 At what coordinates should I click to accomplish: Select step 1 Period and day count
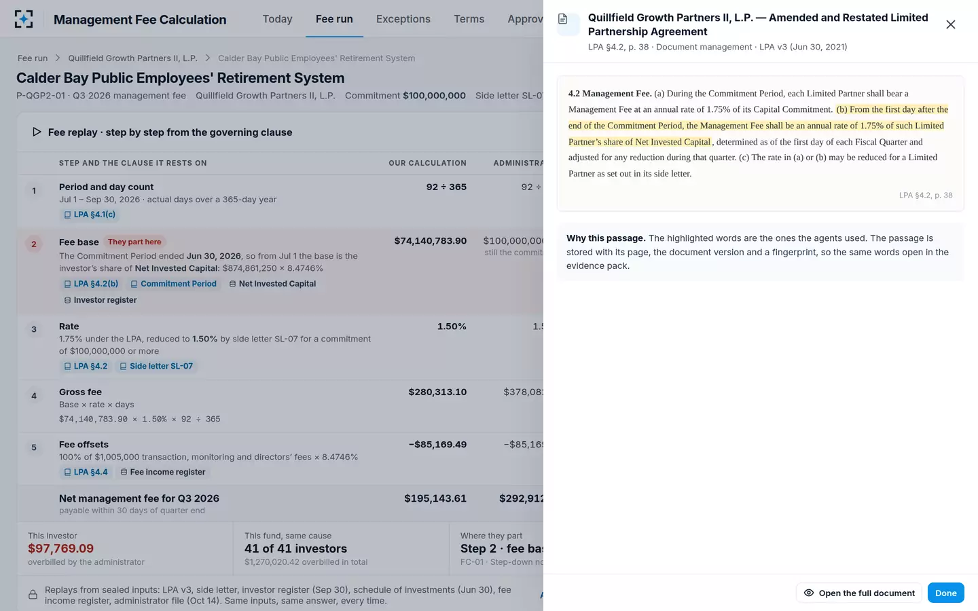tap(106, 187)
